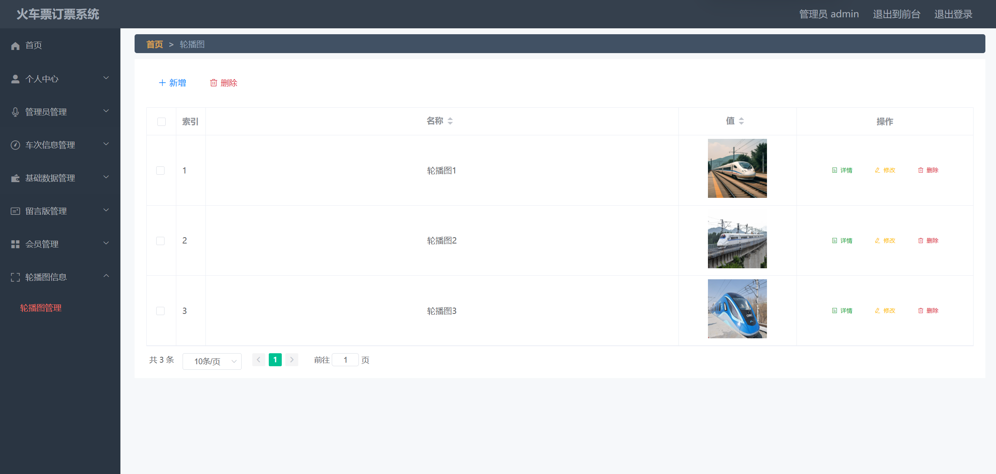This screenshot has height=474, width=996.
Task: Click the plus icon for 新增
Action: coord(162,83)
